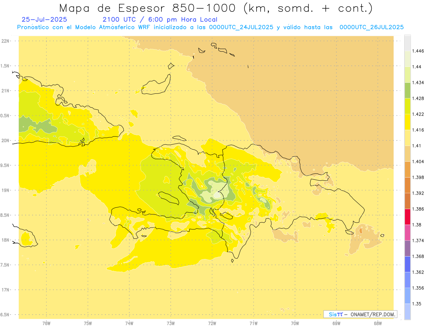
Task: Click the colorbar label '1.368'
Action: [418, 256]
